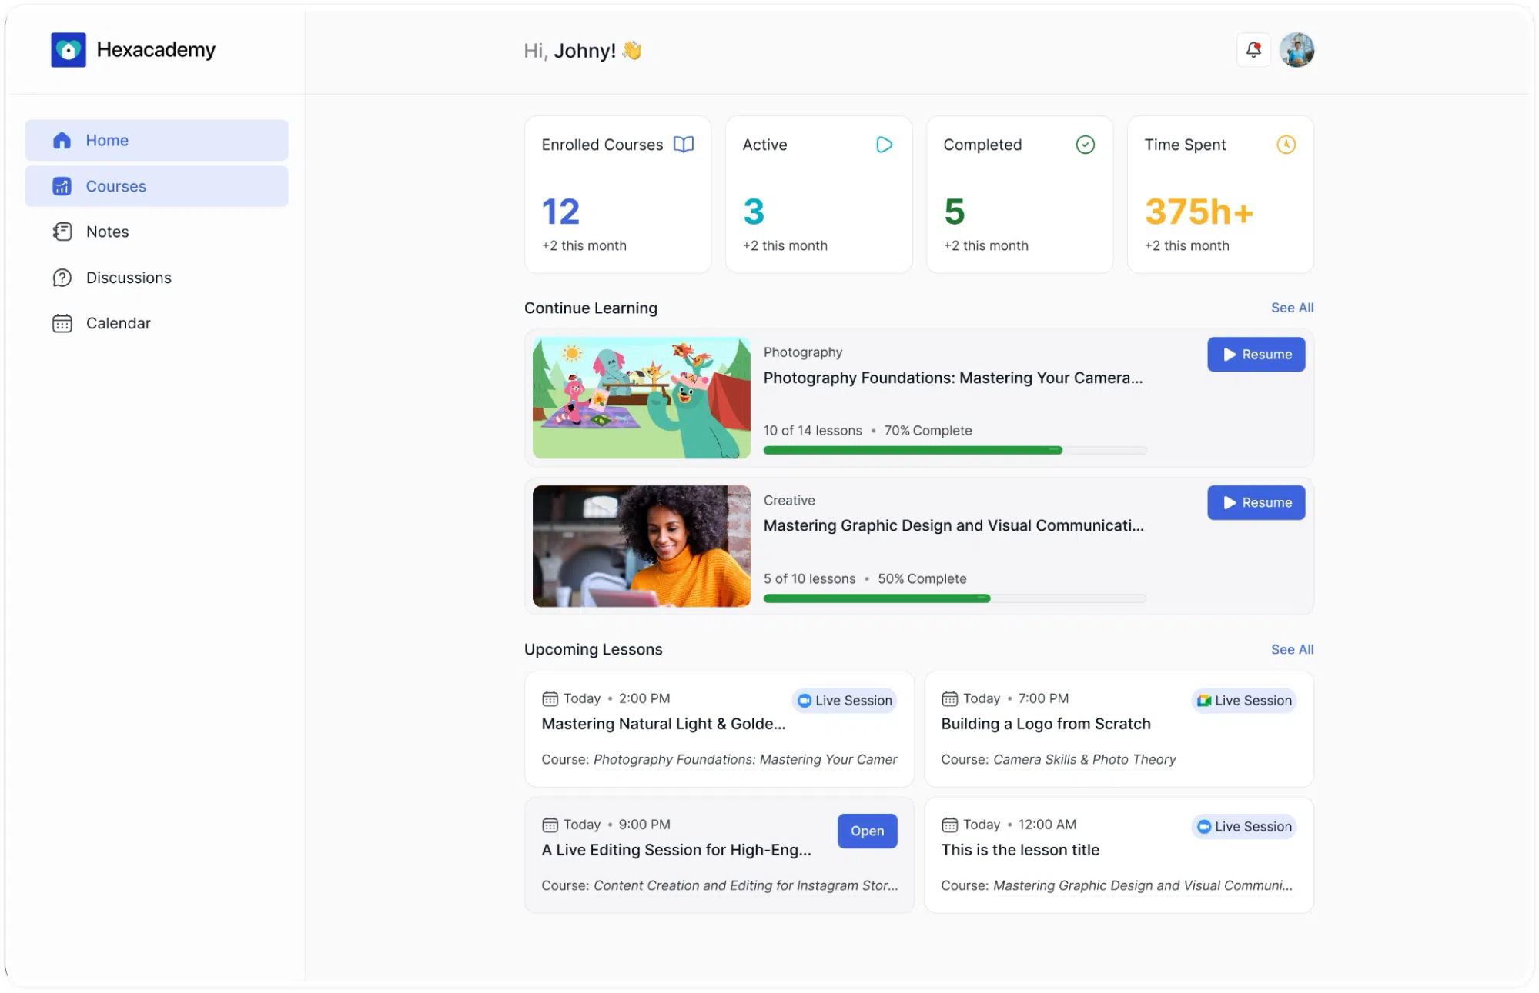Image resolution: width=1539 pixels, height=993 pixels.
Task: Click the Enrolled Courses book icon
Action: (684, 145)
